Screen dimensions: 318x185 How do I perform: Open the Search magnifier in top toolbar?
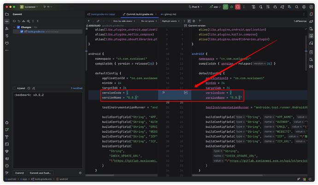tap(297, 8)
